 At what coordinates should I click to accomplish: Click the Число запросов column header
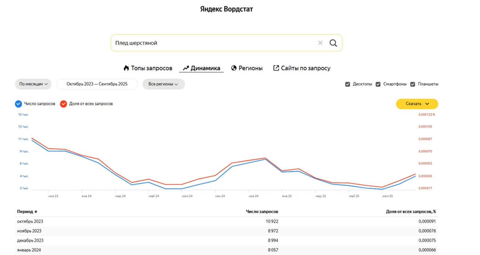pyautogui.click(x=262, y=212)
